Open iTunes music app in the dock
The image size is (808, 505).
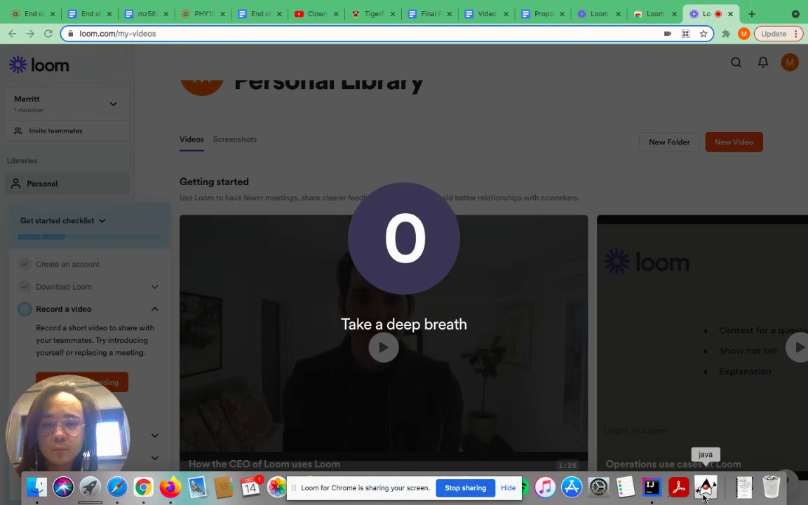pyautogui.click(x=545, y=487)
